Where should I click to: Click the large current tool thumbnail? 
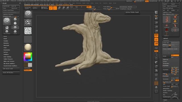pyautogui.click(x=167, y=20)
